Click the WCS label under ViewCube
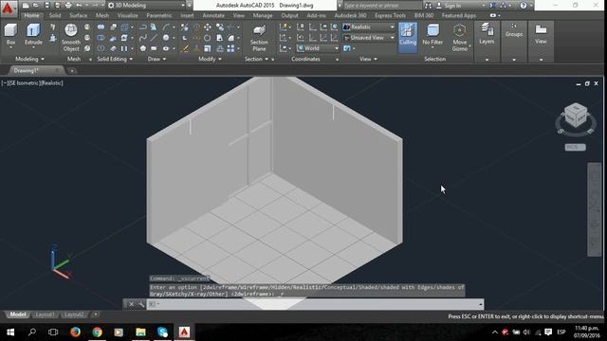Screen dimensions: 607x341 tap(576, 148)
